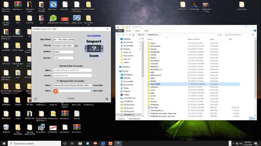Image resolution: width=261 pixels, height=146 pixels.
Task: Open the File tab in File Explorer
Action: coord(119,31)
